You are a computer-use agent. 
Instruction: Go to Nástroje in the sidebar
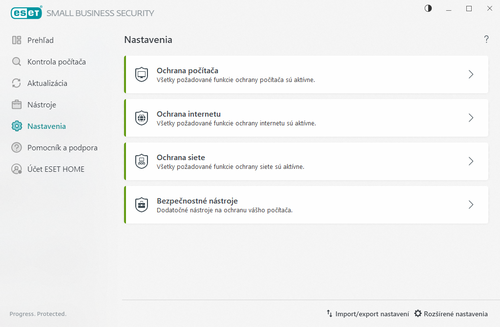click(x=42, y=105)
